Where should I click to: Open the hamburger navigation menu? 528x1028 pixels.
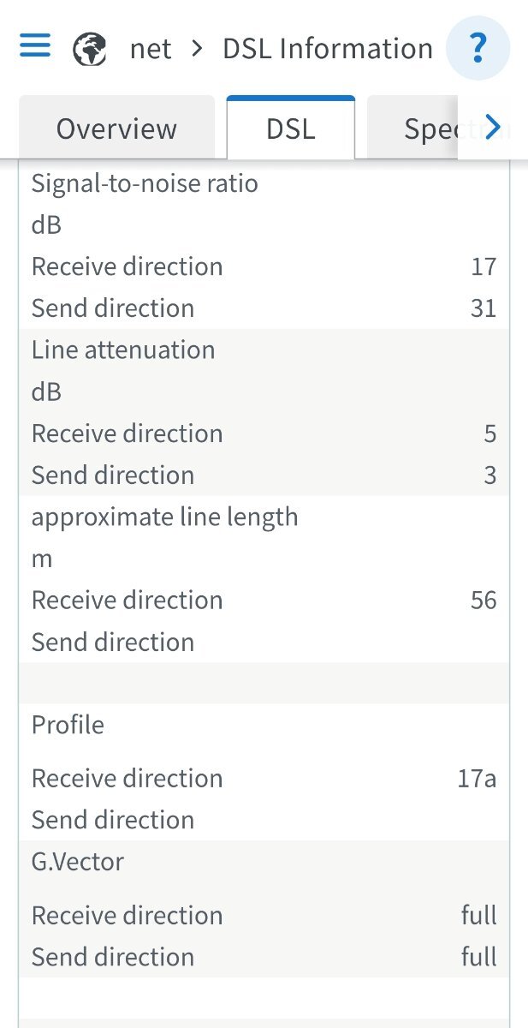click(35, 46)
